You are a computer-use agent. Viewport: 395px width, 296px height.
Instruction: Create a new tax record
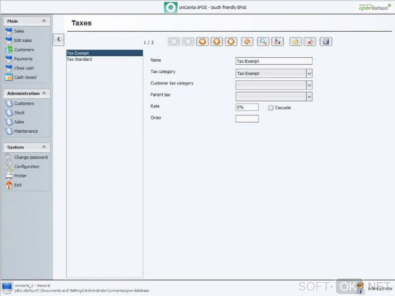click(295, 41)
